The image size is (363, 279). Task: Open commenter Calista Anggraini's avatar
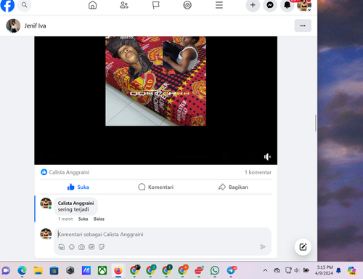[46, 203]
